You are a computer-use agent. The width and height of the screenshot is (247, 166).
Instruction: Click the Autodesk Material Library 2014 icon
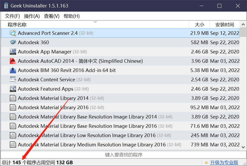click(13, 98)
